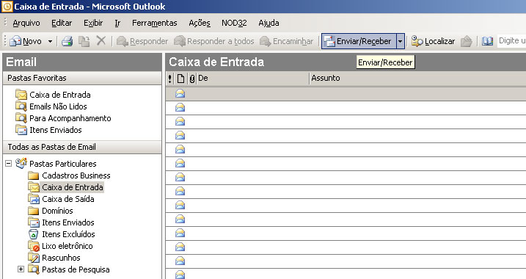Click the icon right of Localizar
Viewport: 526px width, 279px height.
467,41
